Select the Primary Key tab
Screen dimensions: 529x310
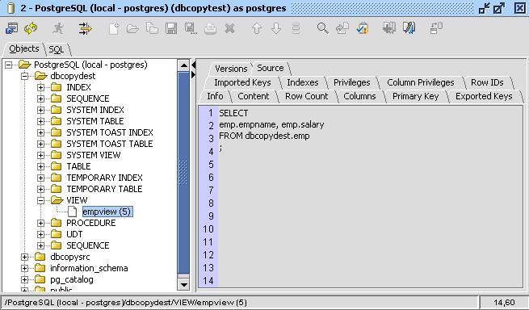point(415,96)
